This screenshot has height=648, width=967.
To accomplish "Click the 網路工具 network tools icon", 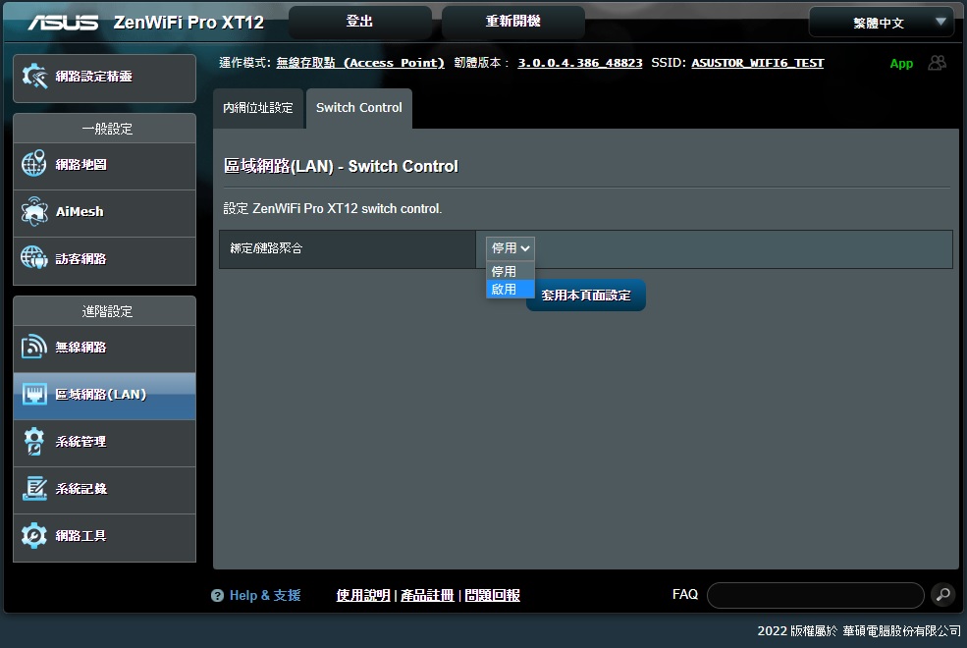I will [34, 535].
